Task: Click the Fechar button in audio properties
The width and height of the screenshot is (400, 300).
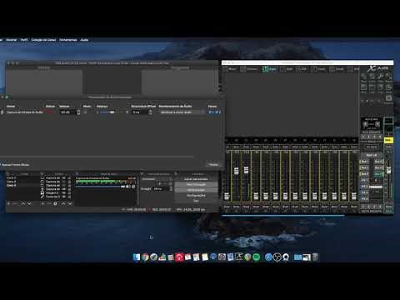Action: (x=213, y=165)
